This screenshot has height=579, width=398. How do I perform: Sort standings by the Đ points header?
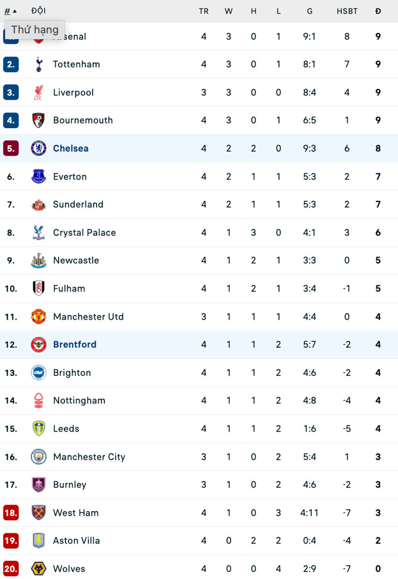(x=378, y=11)
